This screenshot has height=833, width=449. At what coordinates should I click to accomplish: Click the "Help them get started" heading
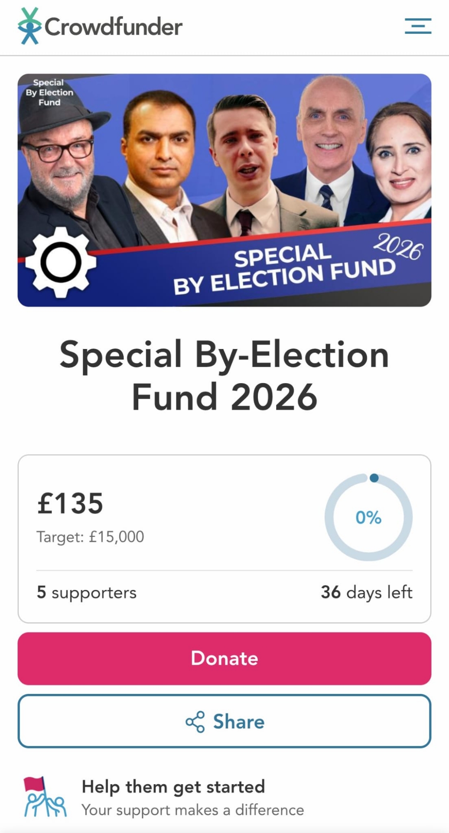(x=173, y=787)
